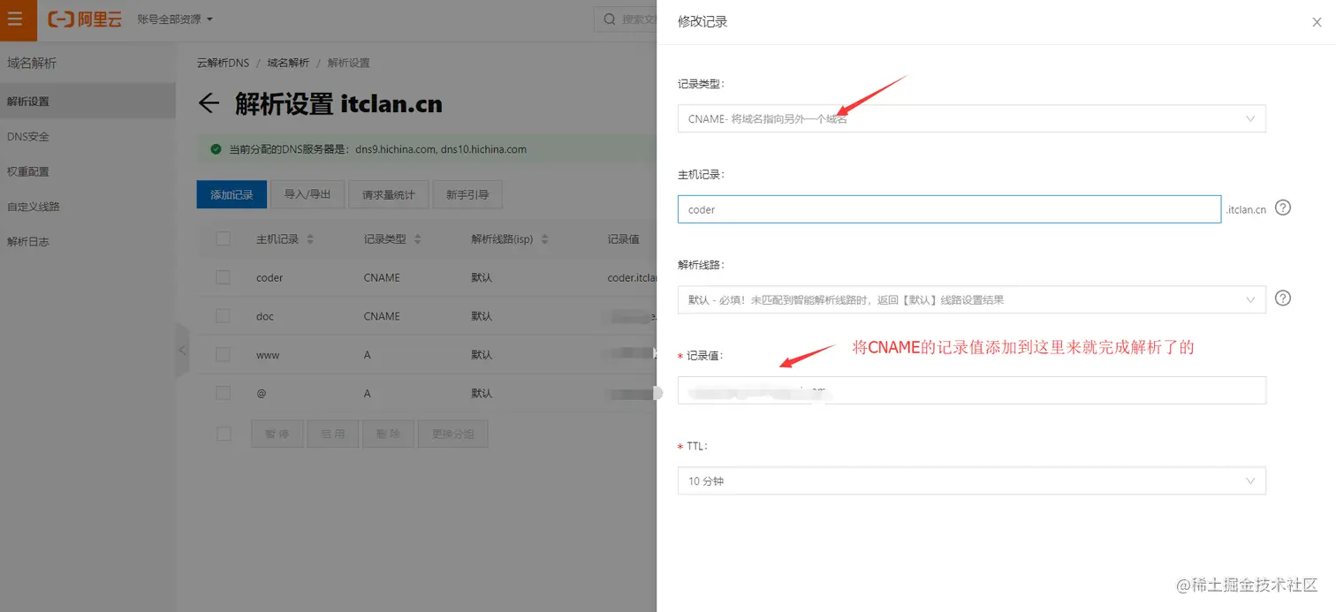Check the coder record row checkbox

tap(224, 277)
